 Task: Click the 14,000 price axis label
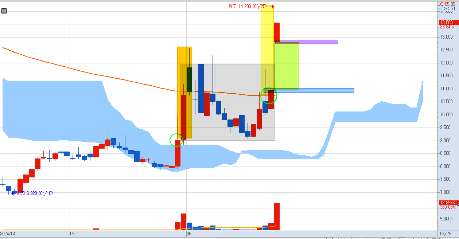pyautogui.click(x=446, y=11)
